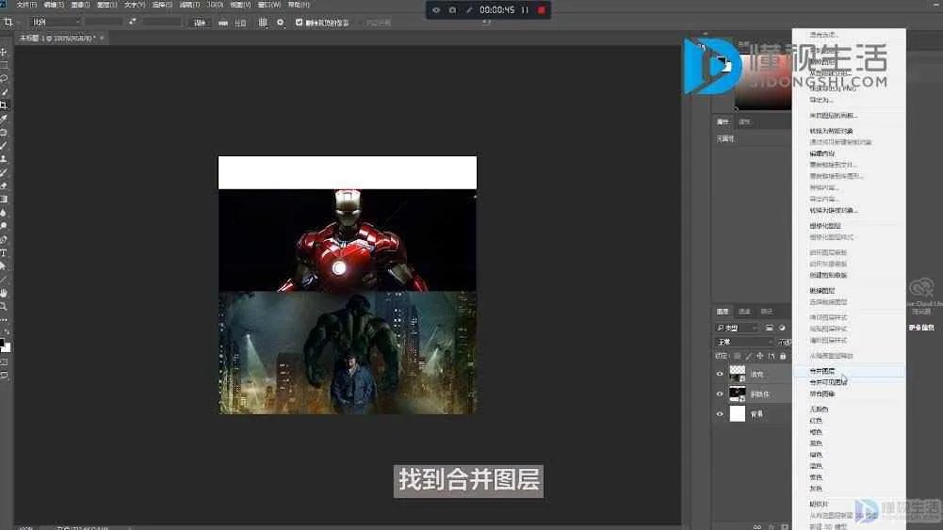Switch to Channels tab
This screenshot has width=943, height=530.
(744, 312)
